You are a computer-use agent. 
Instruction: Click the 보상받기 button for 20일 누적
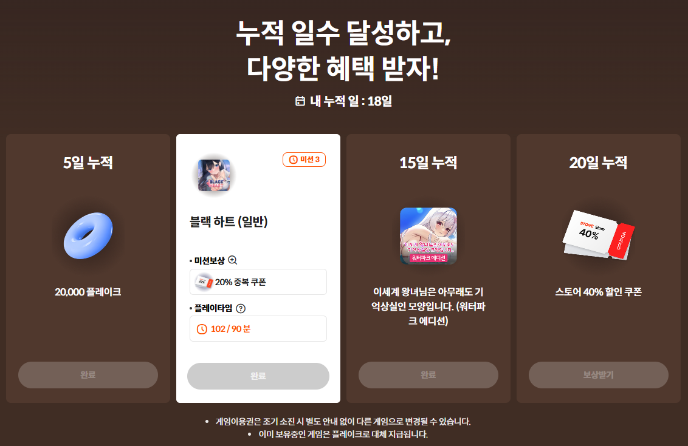coord(599,374)
